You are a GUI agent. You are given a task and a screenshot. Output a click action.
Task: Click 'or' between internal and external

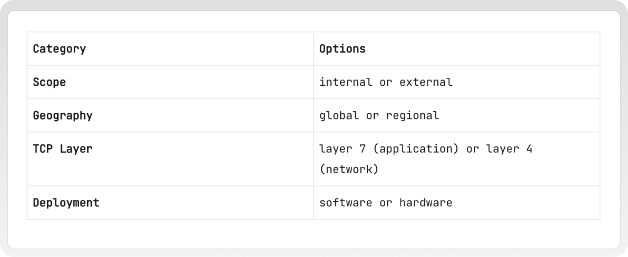tap(386, 83)
